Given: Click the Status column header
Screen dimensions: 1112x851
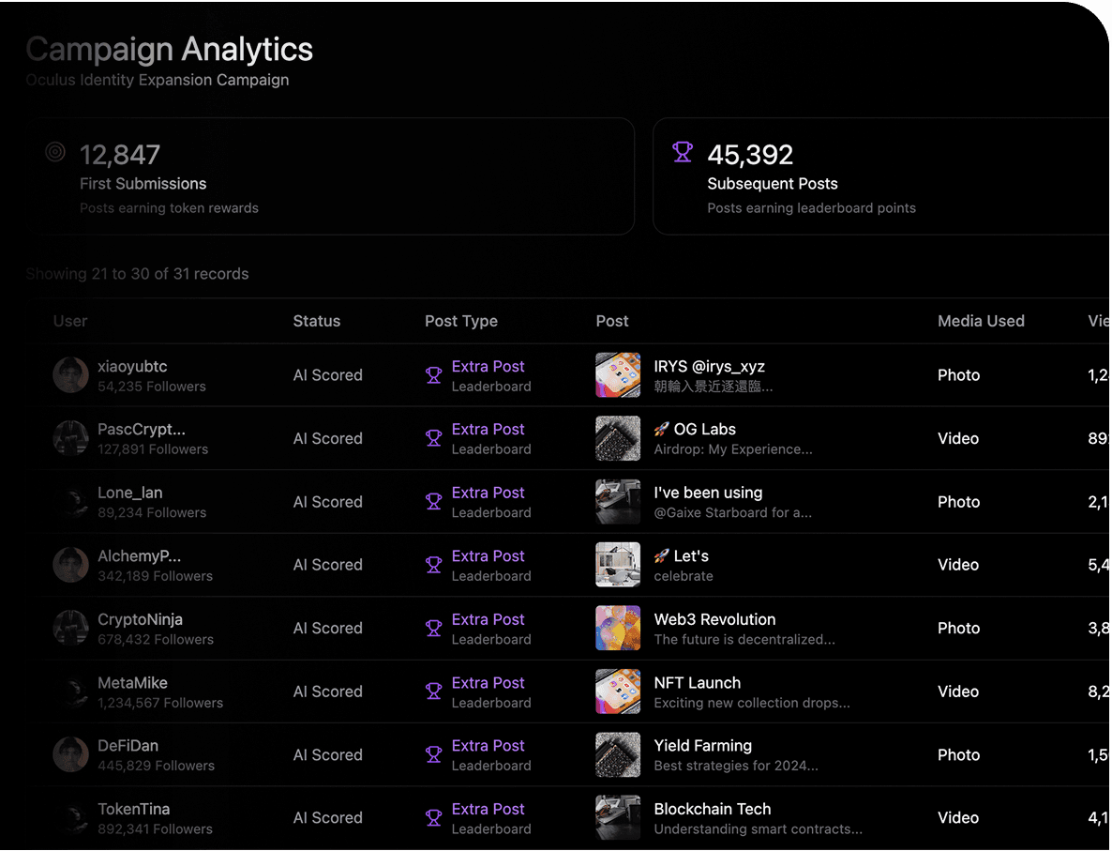Looking at the screenshot, I should pos(316,321).
